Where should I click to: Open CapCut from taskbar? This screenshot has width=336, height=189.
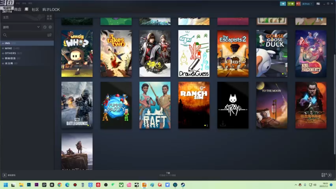click(52, 185)
